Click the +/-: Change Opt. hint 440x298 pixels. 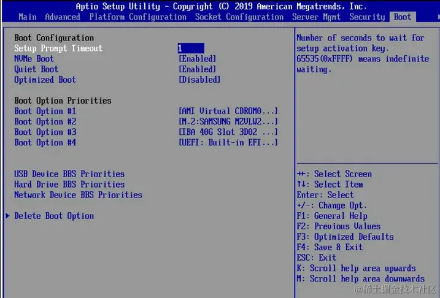tap(332, 205)
